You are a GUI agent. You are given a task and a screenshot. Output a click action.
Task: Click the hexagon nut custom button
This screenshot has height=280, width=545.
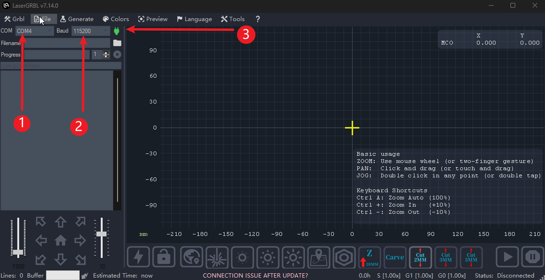pyautogui.click(x=344, y=257)
